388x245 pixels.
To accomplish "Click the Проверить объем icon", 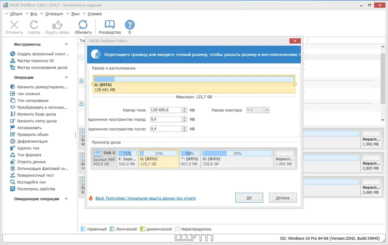I will [13, 134].
